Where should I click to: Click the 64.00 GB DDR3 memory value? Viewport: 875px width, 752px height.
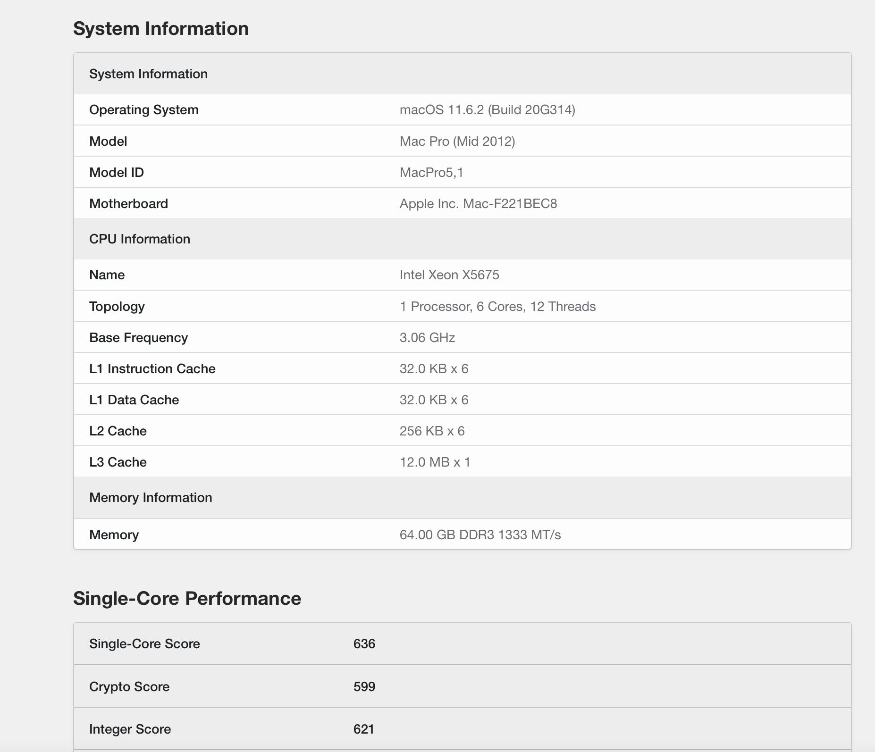pyautogui.click(x=480, y=535)
